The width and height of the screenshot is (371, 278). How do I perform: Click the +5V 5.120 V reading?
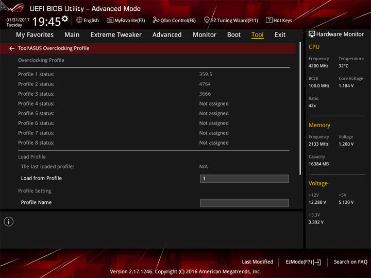(346, 202)
